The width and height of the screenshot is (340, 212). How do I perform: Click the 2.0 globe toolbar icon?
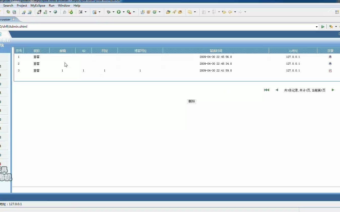[x=14, y=12]
